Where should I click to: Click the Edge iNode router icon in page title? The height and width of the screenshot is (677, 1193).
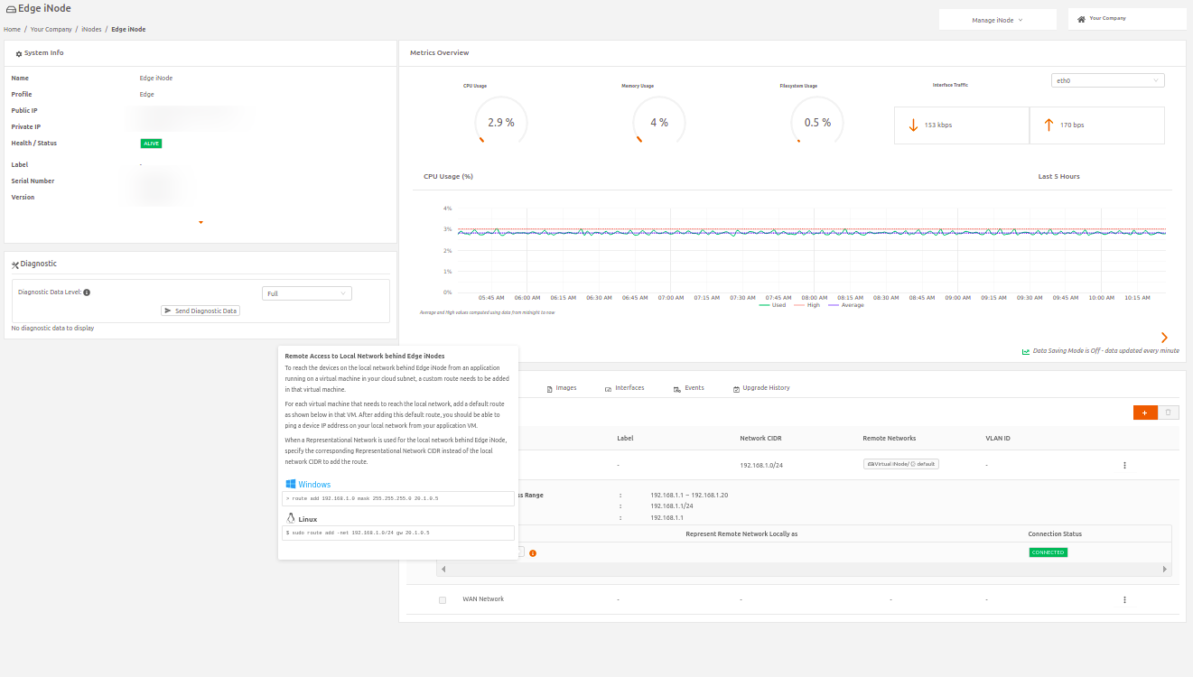10,9
